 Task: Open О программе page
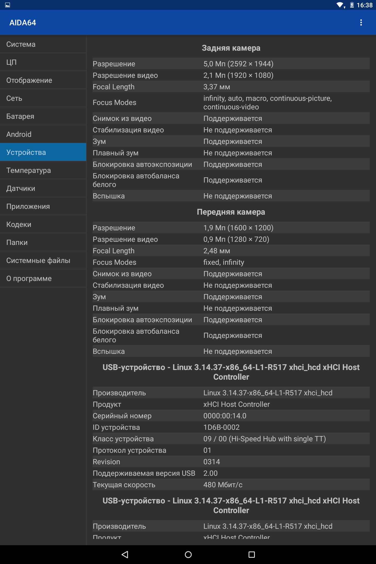(43, 278)
